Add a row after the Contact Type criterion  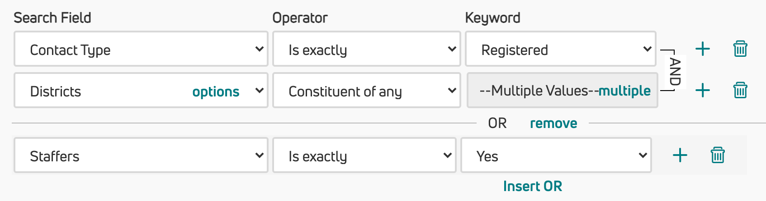pyautogui.click(x=702, y=49)
